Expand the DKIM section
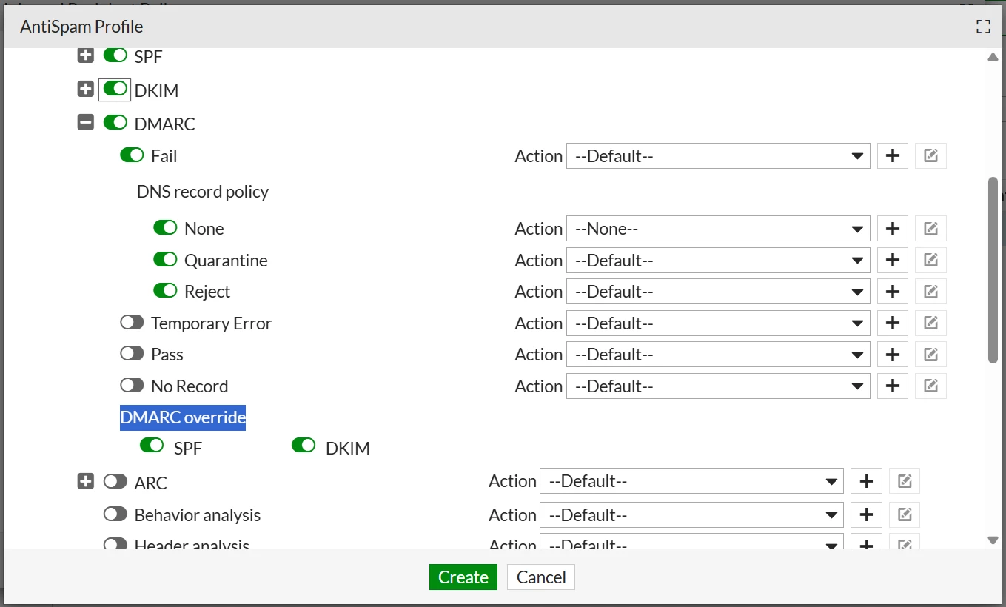 86,90
